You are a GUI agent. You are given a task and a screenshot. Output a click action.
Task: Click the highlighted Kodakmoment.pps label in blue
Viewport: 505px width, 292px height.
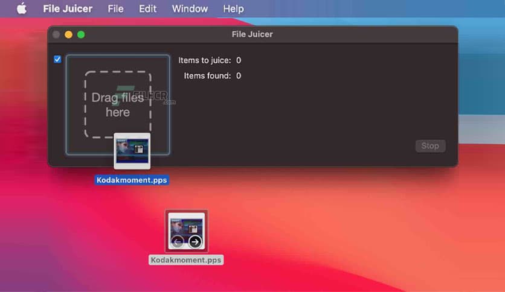click(x=132, y=180)
